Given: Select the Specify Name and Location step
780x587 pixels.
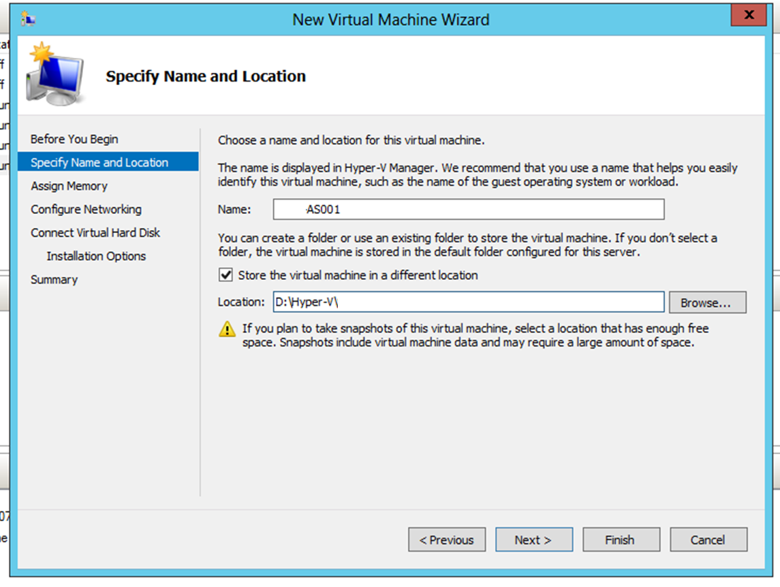Looking at the screenshot, I should (x=108, y=162).
